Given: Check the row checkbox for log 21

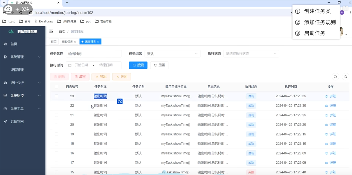Looking at the screenshot, I should (x=56, y=115).
